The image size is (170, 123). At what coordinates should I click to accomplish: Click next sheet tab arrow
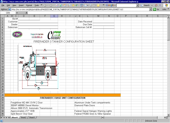(x=7, y=118)
